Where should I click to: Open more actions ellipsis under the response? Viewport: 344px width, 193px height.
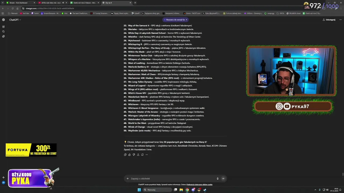pyautogui.click(x=147, y=155)
